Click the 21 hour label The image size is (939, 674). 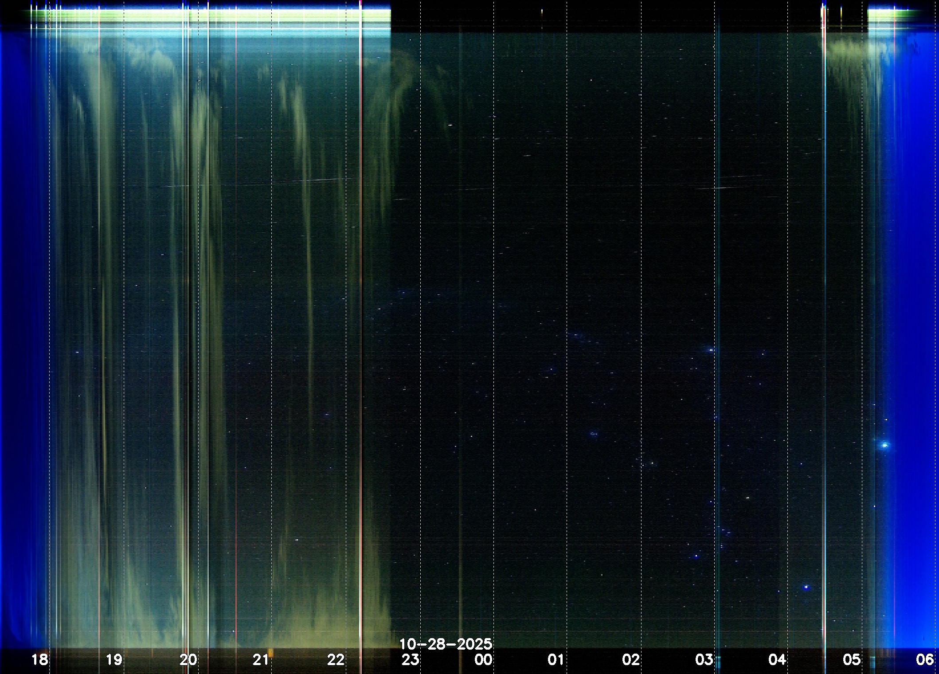coord(261,659)
